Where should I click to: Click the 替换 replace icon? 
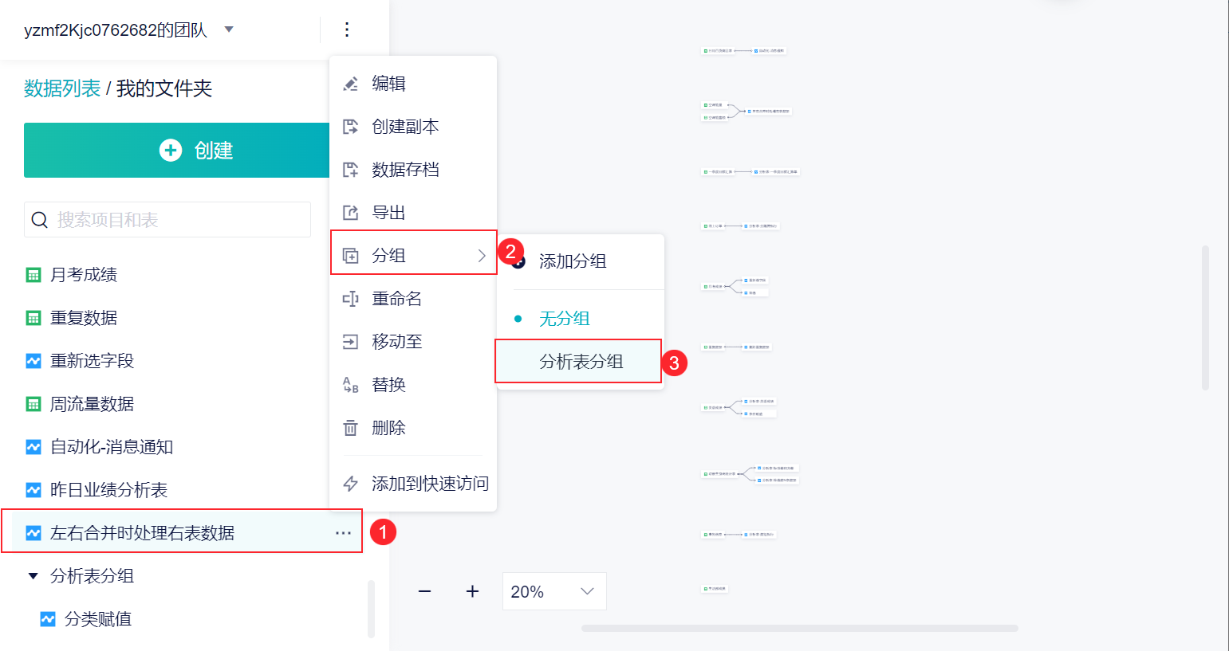350,385
